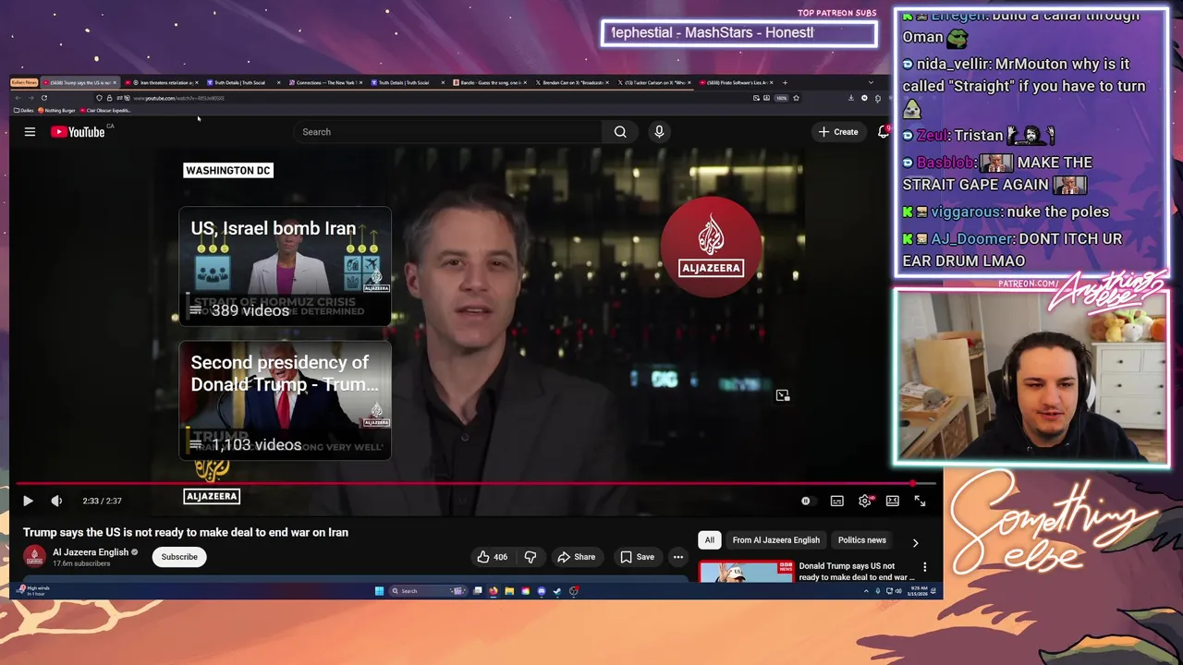Switch player to theater mode
The height and width of the screenshot is (665, 1183).
(x=893, y=501)
